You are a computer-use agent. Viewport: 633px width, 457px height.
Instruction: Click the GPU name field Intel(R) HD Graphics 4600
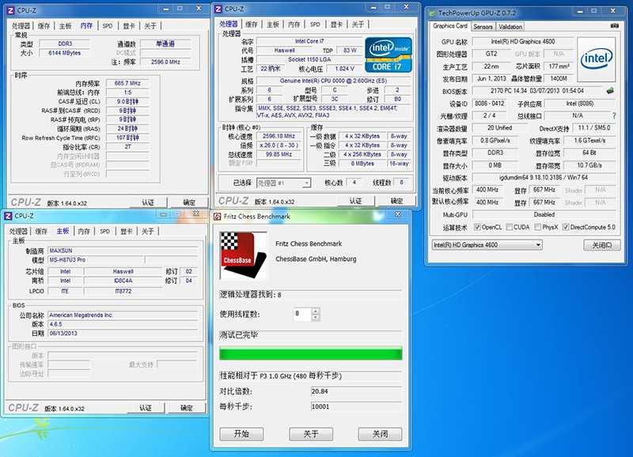[x=523, y=42]
